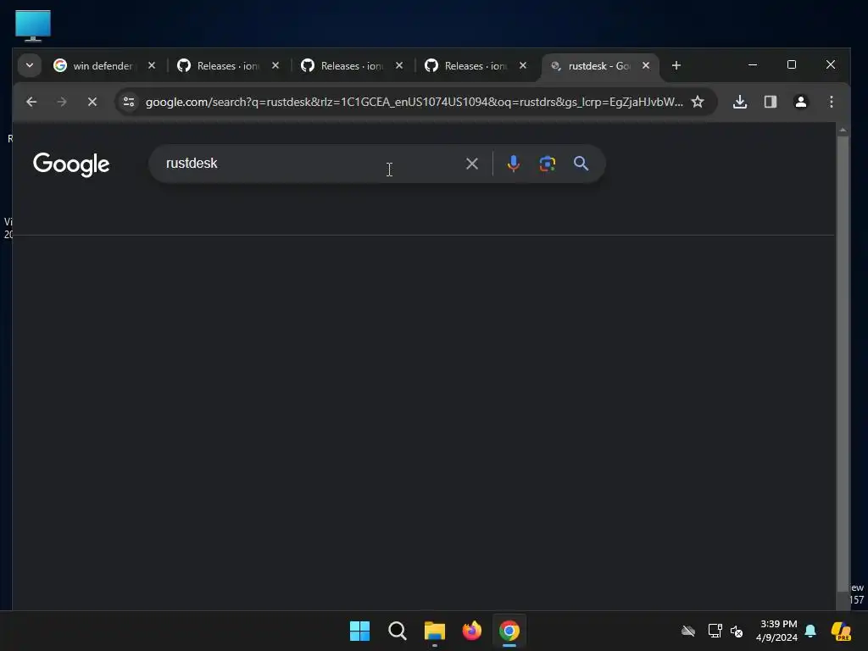Bookmark this page with the star
Image resolution: width=868 pixels, height=651 pixels.
pyautogui.click(x=698, y=102)
